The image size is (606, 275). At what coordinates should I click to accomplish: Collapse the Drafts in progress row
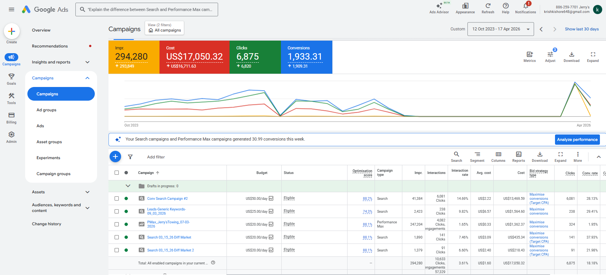(128, 186)
